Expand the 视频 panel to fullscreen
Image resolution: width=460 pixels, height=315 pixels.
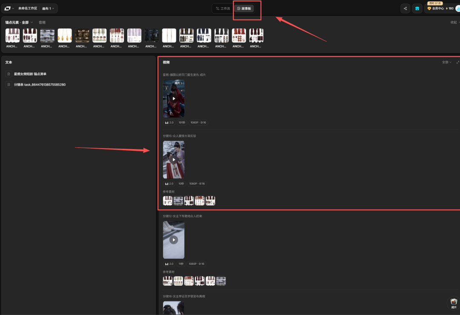(457, 62)
